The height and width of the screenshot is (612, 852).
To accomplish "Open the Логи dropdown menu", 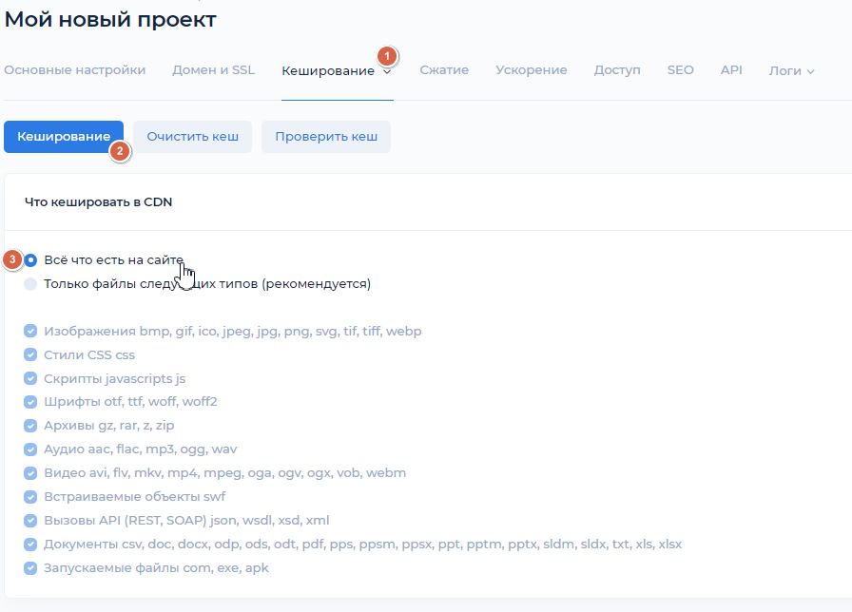I will 791,69.
